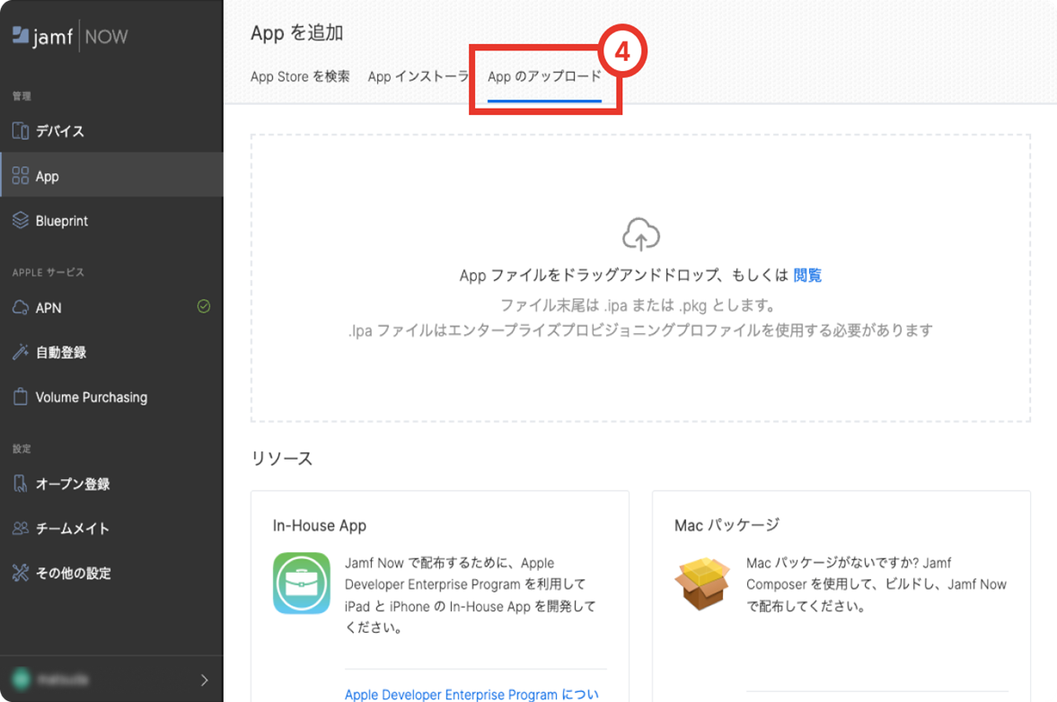Select the App grid icon in sidebar
The height and width of the screenshot is (702, 1057).
pos(21,176)
